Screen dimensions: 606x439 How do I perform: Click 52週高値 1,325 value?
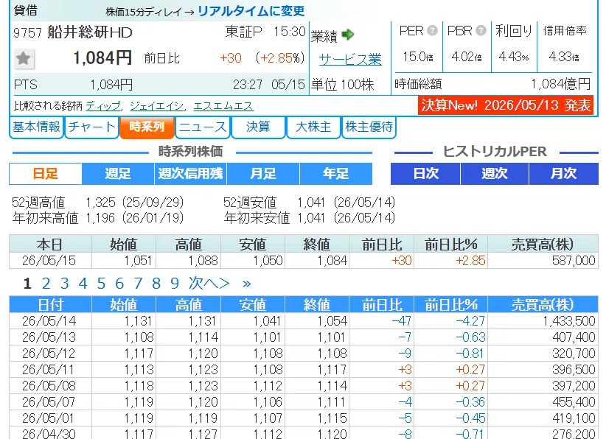(x=100, y=203)
